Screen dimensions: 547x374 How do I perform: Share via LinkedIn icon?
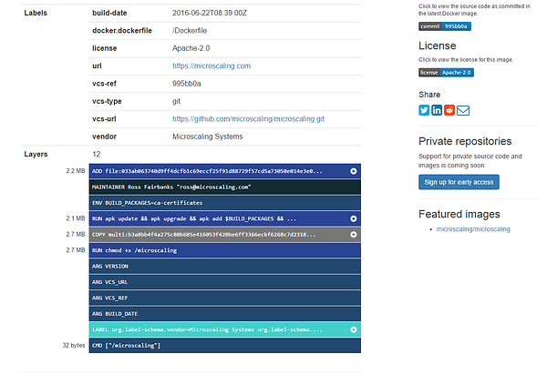[x=437, y=110]
